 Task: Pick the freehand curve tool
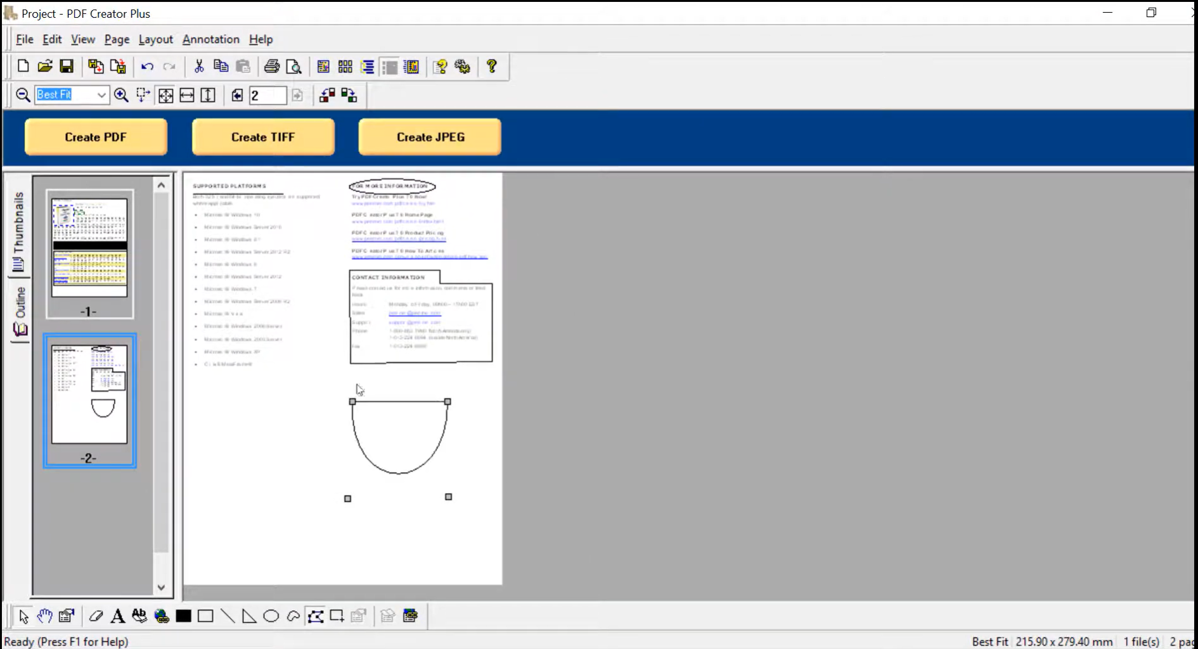pyautogui.click(x=293, y=616)
